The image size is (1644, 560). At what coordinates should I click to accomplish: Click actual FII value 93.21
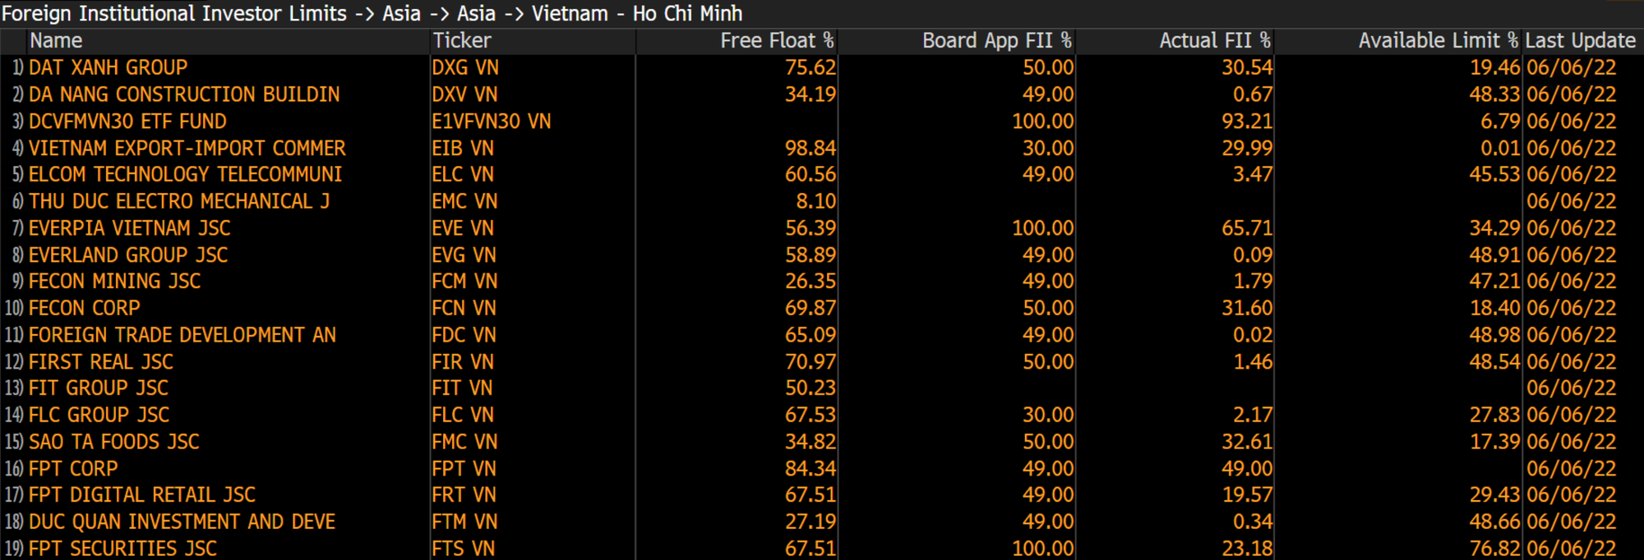(1246, 122)
